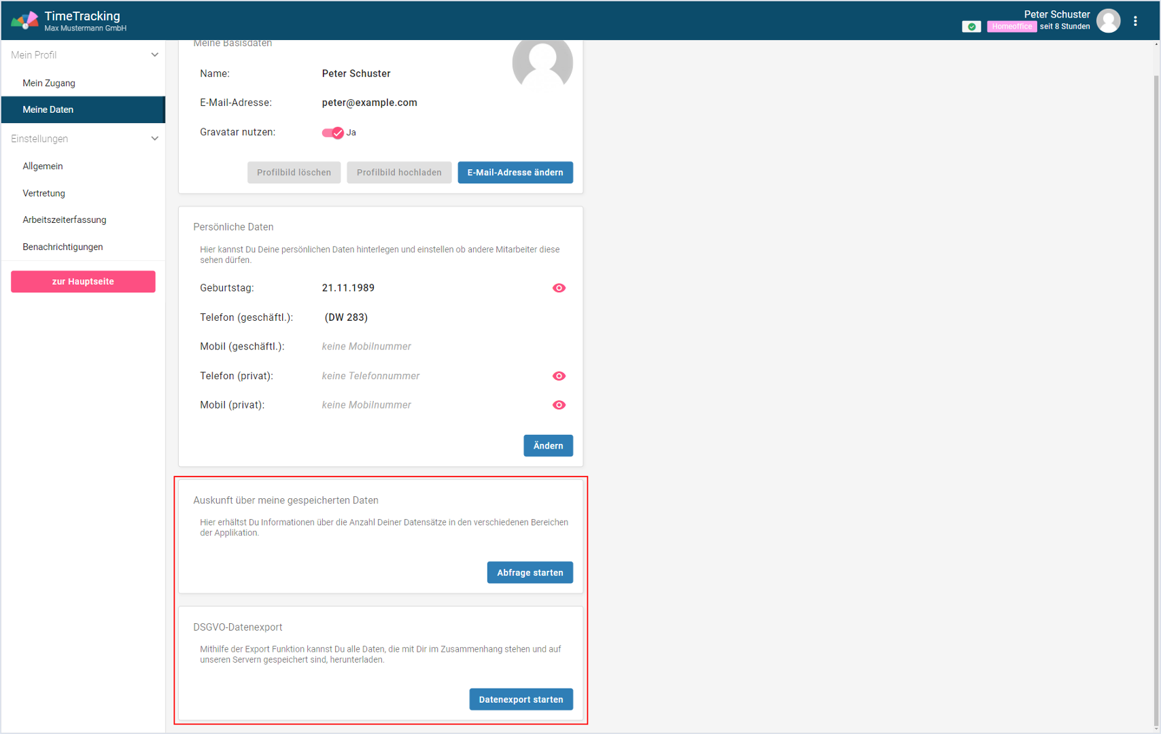This screenshot has width=1161, height=734.
Task: Click the zur Hauptseite button
Action: coord(83,281)
